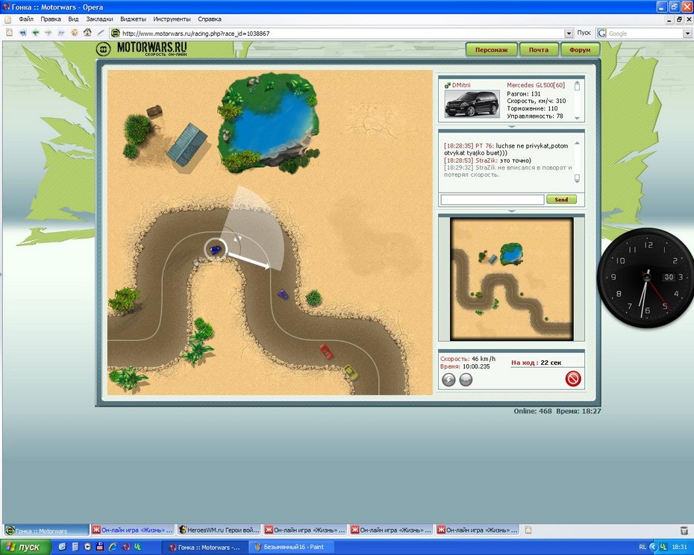Click the 'PT 76' name in chat
This screenshot has width=694, height=555.
[484, 145]
